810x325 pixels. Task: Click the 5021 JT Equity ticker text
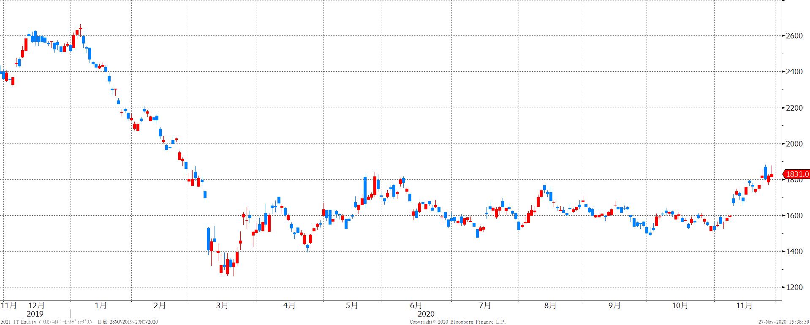pyautogui.click(x=18, y=322)
